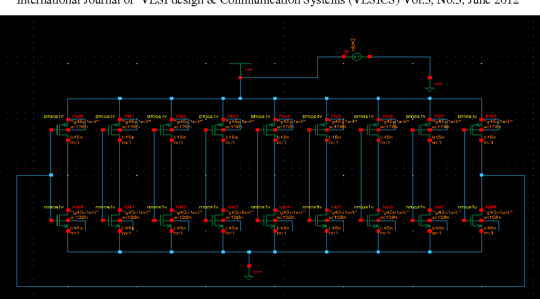
Task: Click the PM5 instance name label
Action: tap(336, 116)
